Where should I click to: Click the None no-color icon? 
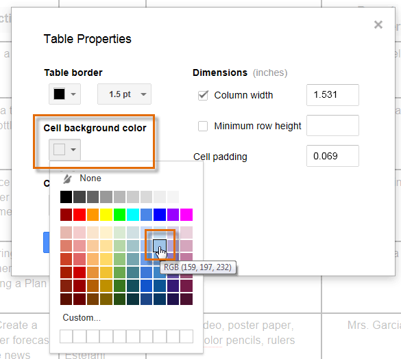pos(67,178)
